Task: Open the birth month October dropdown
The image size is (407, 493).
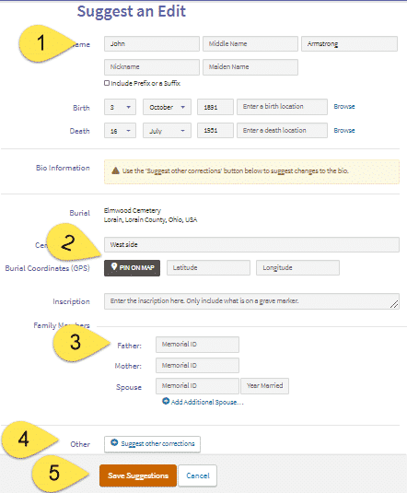Action: [167, 107]
